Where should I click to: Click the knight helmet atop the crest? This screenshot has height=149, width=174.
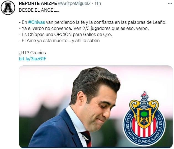pyautogui.click(x=144, y=99)
